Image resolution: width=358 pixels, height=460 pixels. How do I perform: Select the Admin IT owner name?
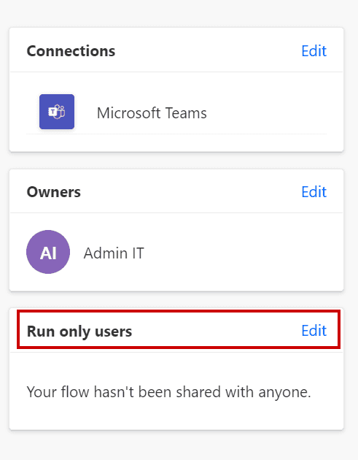tap(114, 253)
